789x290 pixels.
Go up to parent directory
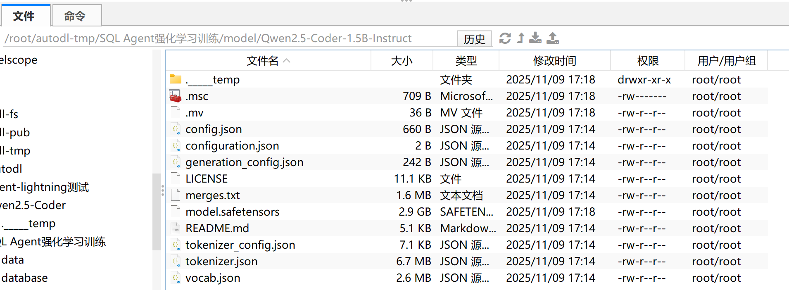pos(521,38)
